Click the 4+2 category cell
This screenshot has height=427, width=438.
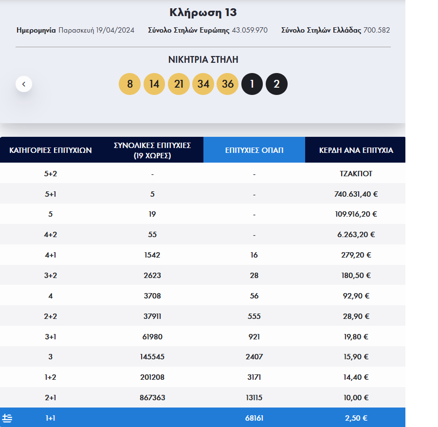(51, 235)
